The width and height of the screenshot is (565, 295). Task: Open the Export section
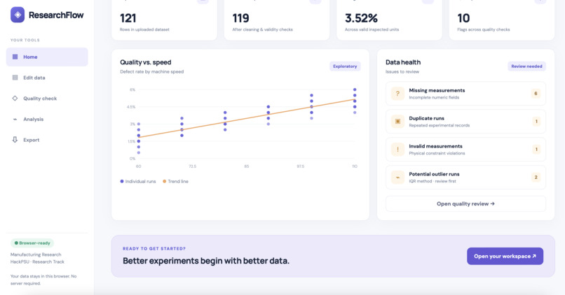47,140
